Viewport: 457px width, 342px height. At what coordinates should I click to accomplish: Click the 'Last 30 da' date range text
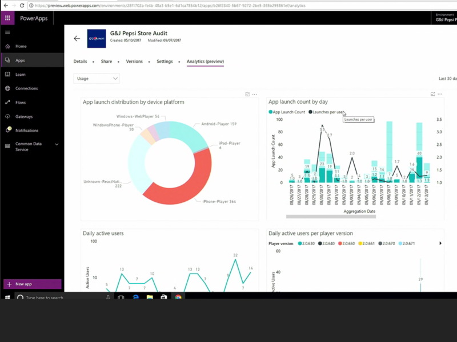pyautogui.click(x=448, y=79)
